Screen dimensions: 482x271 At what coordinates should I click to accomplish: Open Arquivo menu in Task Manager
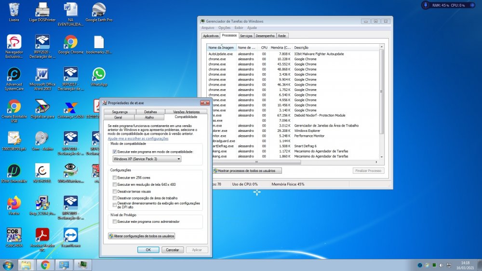click(208, 27)
